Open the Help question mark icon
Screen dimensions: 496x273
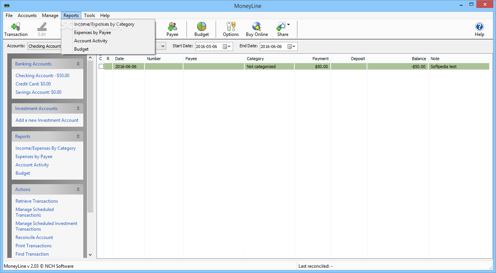coord(479,26)
